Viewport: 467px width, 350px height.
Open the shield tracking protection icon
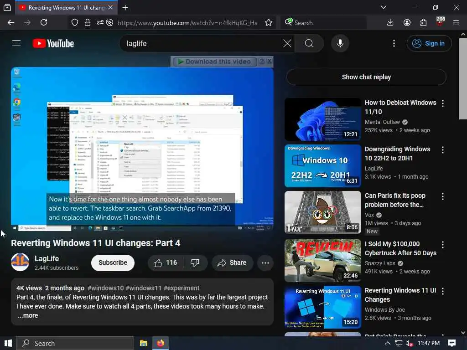coord(75,23)
